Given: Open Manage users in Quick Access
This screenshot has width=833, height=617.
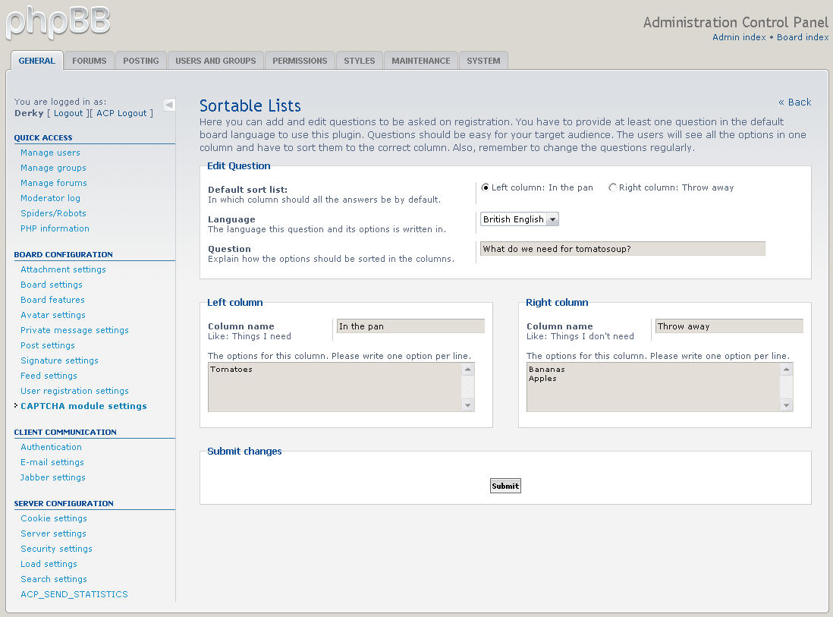Looking at the screenshot, I should (50, 153).
